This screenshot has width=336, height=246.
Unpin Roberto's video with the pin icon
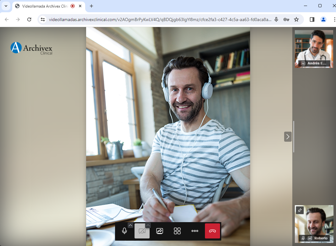click(x=300, y=210)
